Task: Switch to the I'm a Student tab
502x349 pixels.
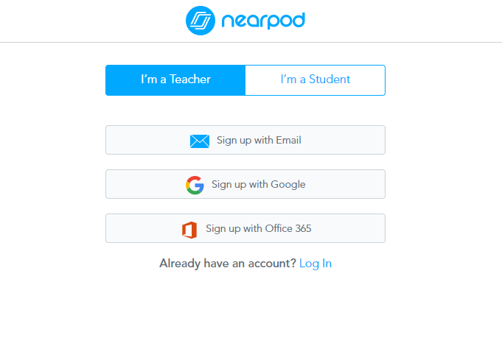Action: click(x=315, y=80)
